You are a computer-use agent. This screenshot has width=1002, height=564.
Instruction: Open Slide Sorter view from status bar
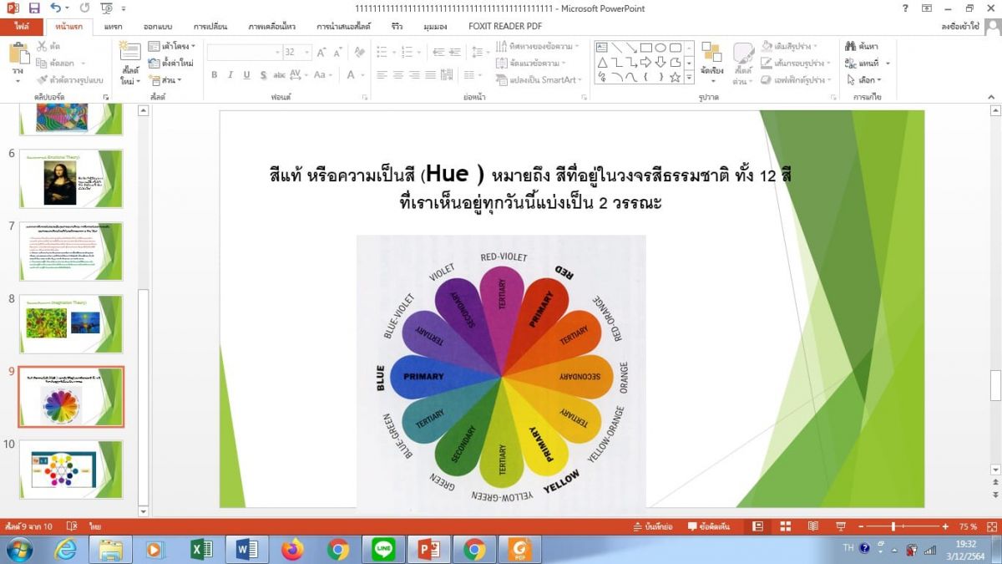point(785,526)
